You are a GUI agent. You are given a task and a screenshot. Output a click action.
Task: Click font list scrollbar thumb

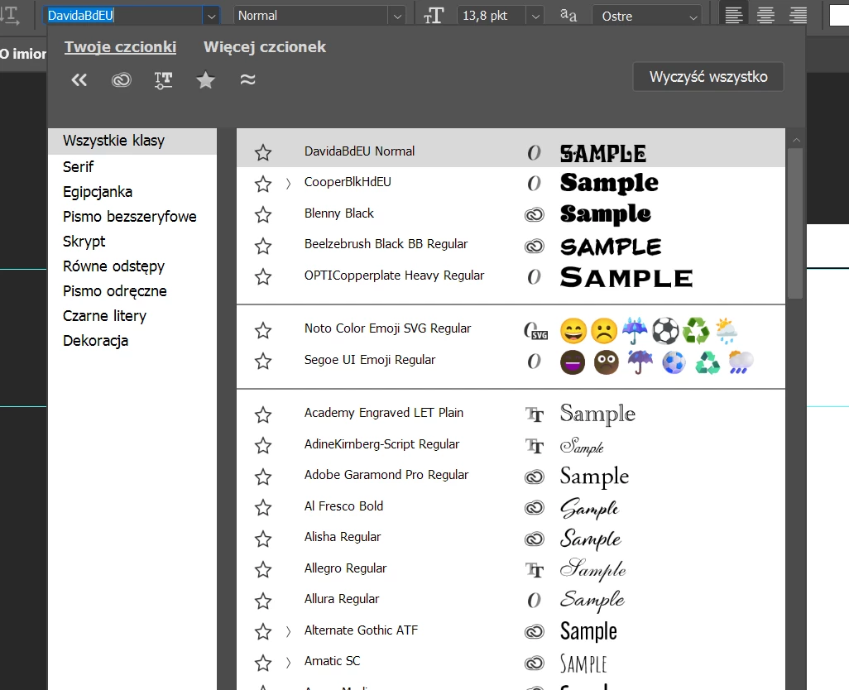click(x=795, y=223)
